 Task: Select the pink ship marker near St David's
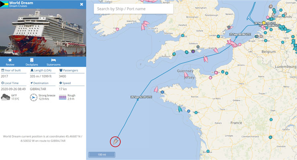coord(145,25)
